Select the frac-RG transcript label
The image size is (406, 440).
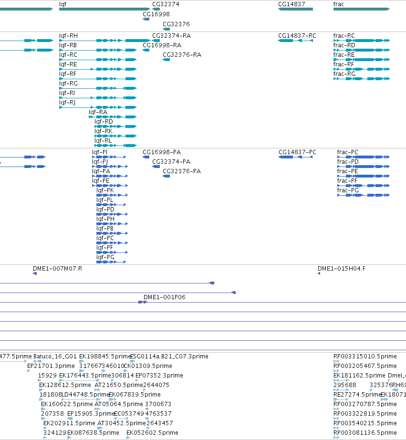tap(344, 74)
